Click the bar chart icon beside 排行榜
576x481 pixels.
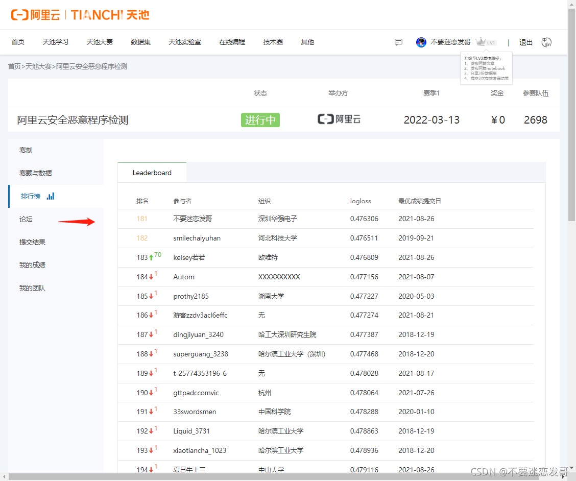click(x=51, y=196)
